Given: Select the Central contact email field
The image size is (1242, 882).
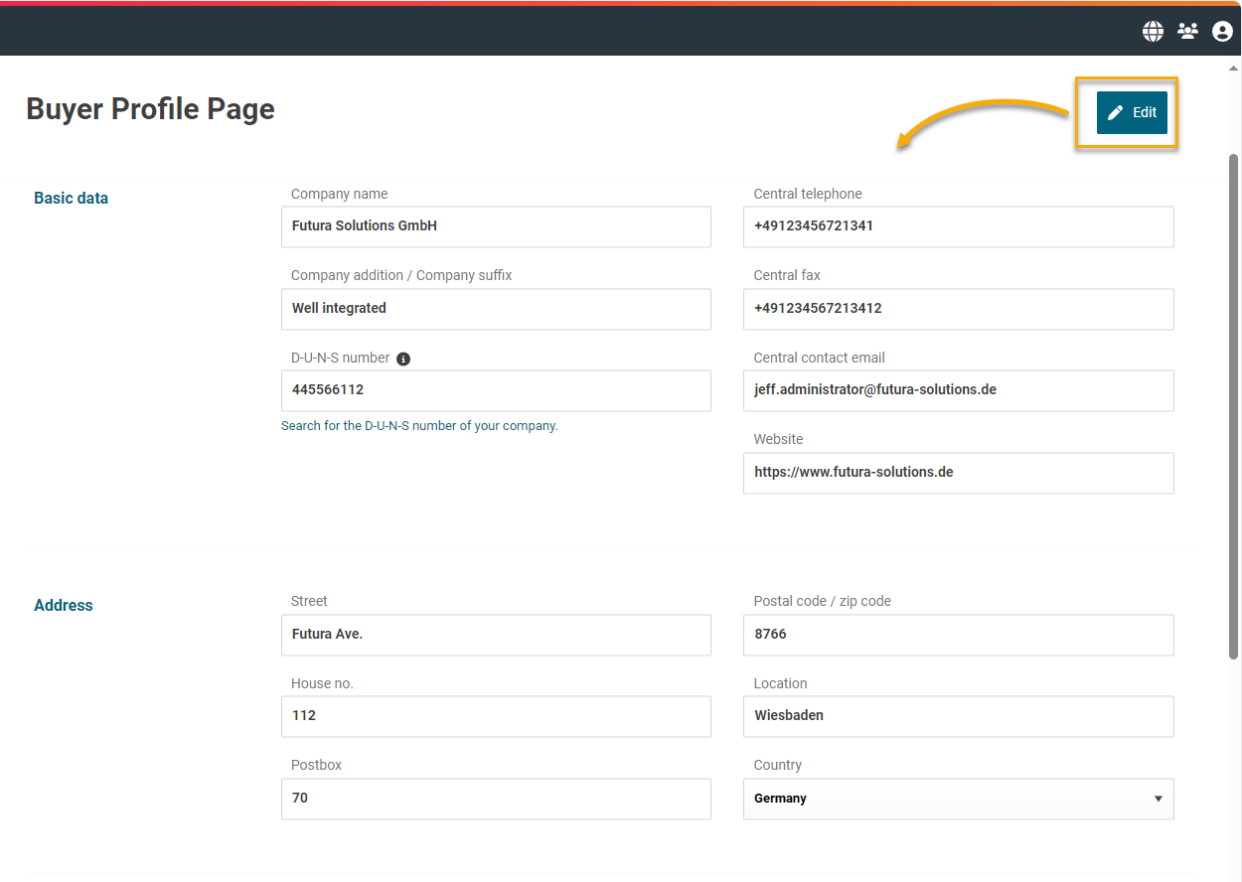Looking at the screenshot, I should (958, 390).
